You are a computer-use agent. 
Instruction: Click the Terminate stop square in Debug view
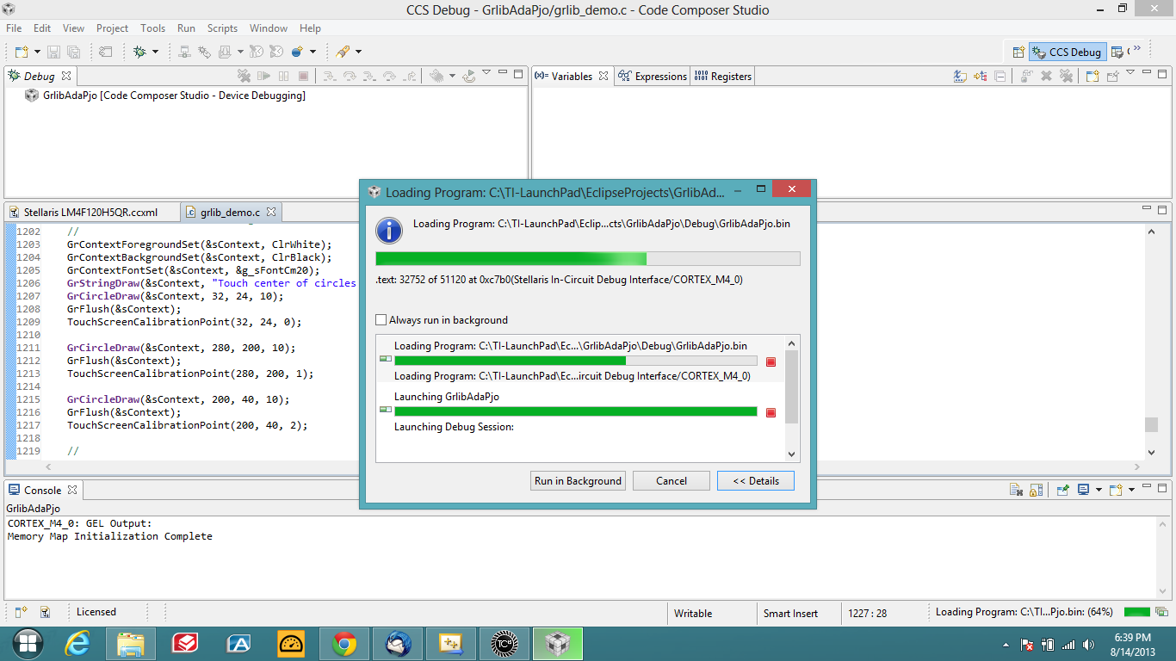[x=302, y=76]
